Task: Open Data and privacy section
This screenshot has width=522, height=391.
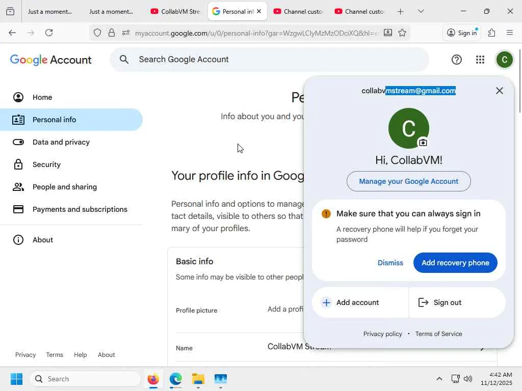Action: tap(71, 142)
